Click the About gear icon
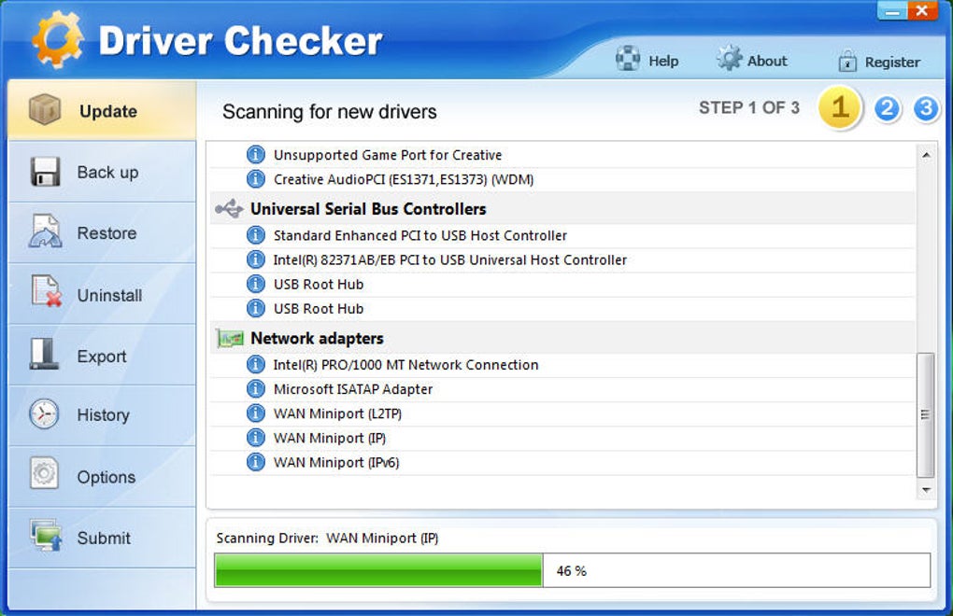 coord(730,59)
